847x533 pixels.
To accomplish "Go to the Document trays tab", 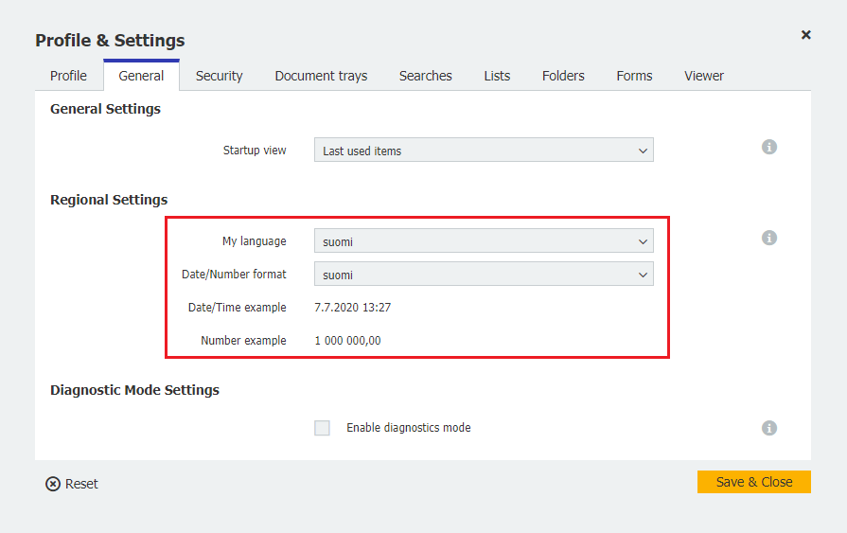I will (x=321, y=76).
